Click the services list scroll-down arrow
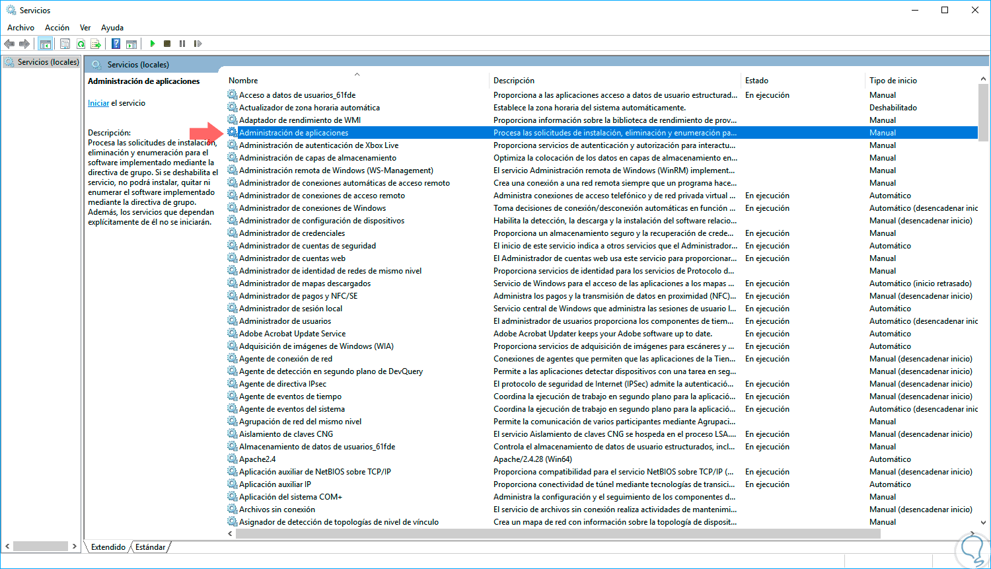This screenshot has height=569, width=991. pos(984,522)
